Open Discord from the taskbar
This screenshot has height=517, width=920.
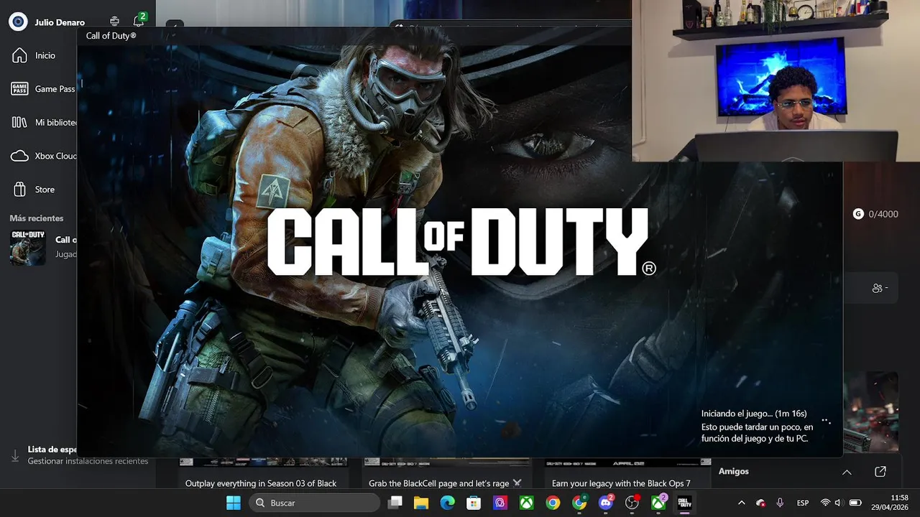click(x=606, y=503)
